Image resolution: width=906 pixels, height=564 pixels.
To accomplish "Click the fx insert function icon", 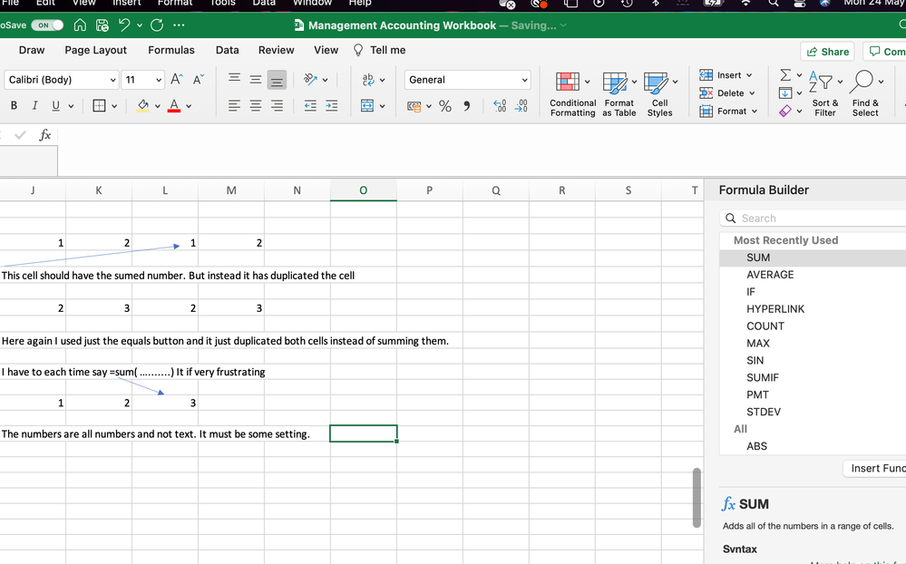I will [45, 134].
